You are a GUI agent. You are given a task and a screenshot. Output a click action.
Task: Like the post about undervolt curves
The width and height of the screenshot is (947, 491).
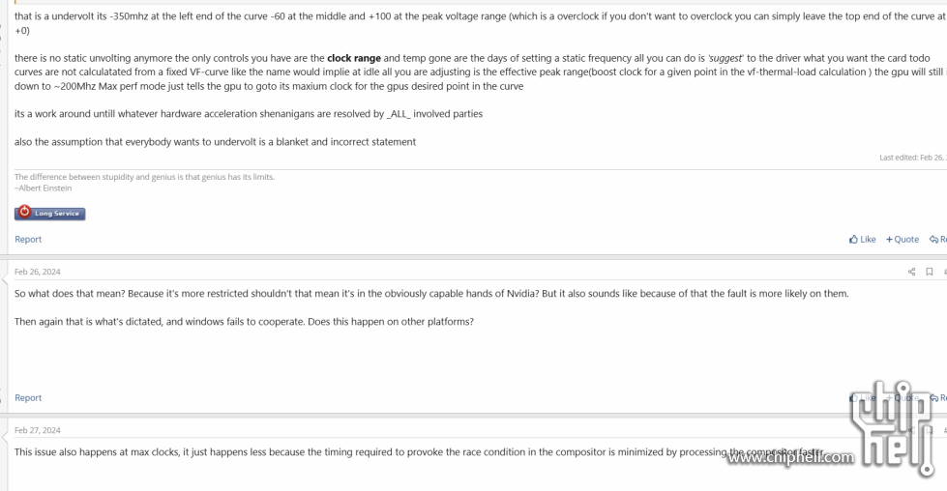[862, 240]
